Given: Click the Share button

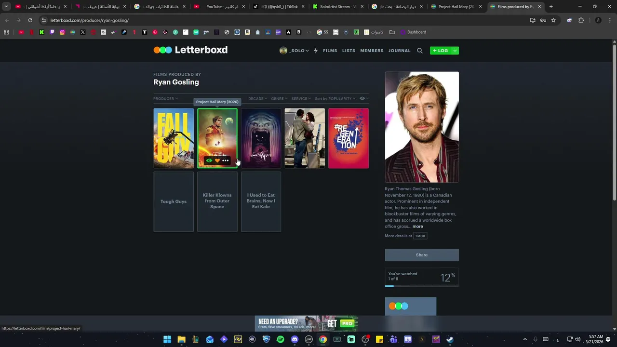Looking at the screenshot, I should tap(422, 255).
